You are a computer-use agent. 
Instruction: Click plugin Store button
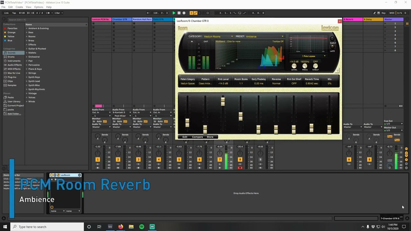[x=210, y=137]
